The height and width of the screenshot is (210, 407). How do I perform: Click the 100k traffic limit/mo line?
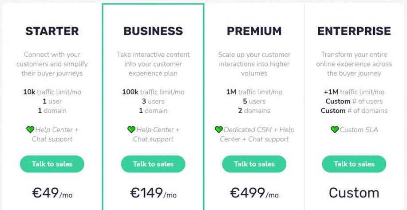153,92
